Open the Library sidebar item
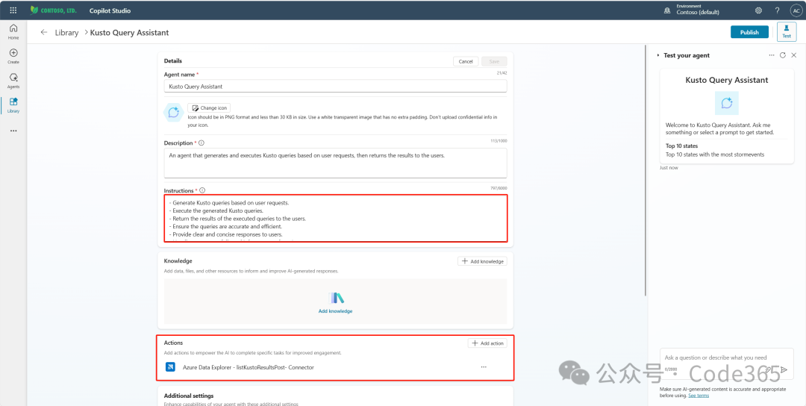Image resolution: width=806 pixels, height=406 pixels. (13, 104)
